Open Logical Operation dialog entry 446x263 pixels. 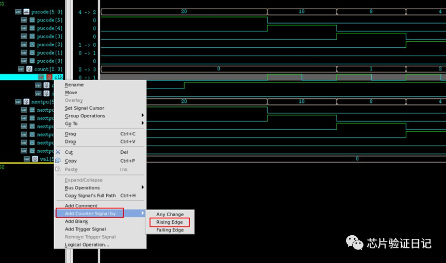87,245
